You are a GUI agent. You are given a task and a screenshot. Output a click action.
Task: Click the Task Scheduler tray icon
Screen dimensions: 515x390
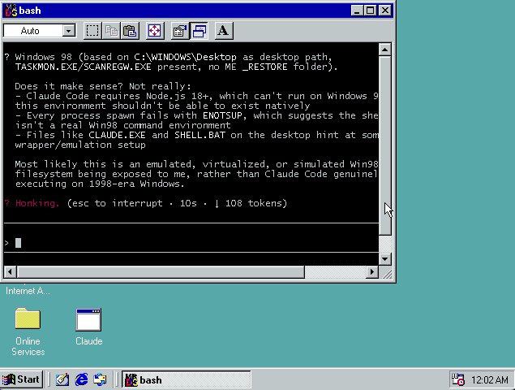(x=458, y=379)
